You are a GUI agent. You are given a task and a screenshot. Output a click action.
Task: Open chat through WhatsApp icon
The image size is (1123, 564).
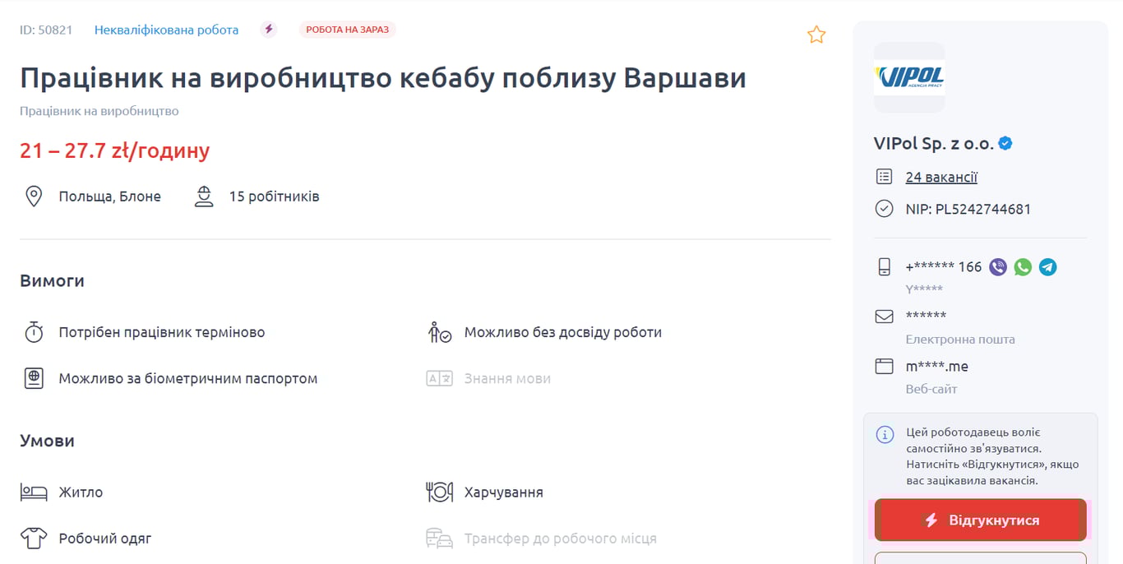[x=1023, y=266]
